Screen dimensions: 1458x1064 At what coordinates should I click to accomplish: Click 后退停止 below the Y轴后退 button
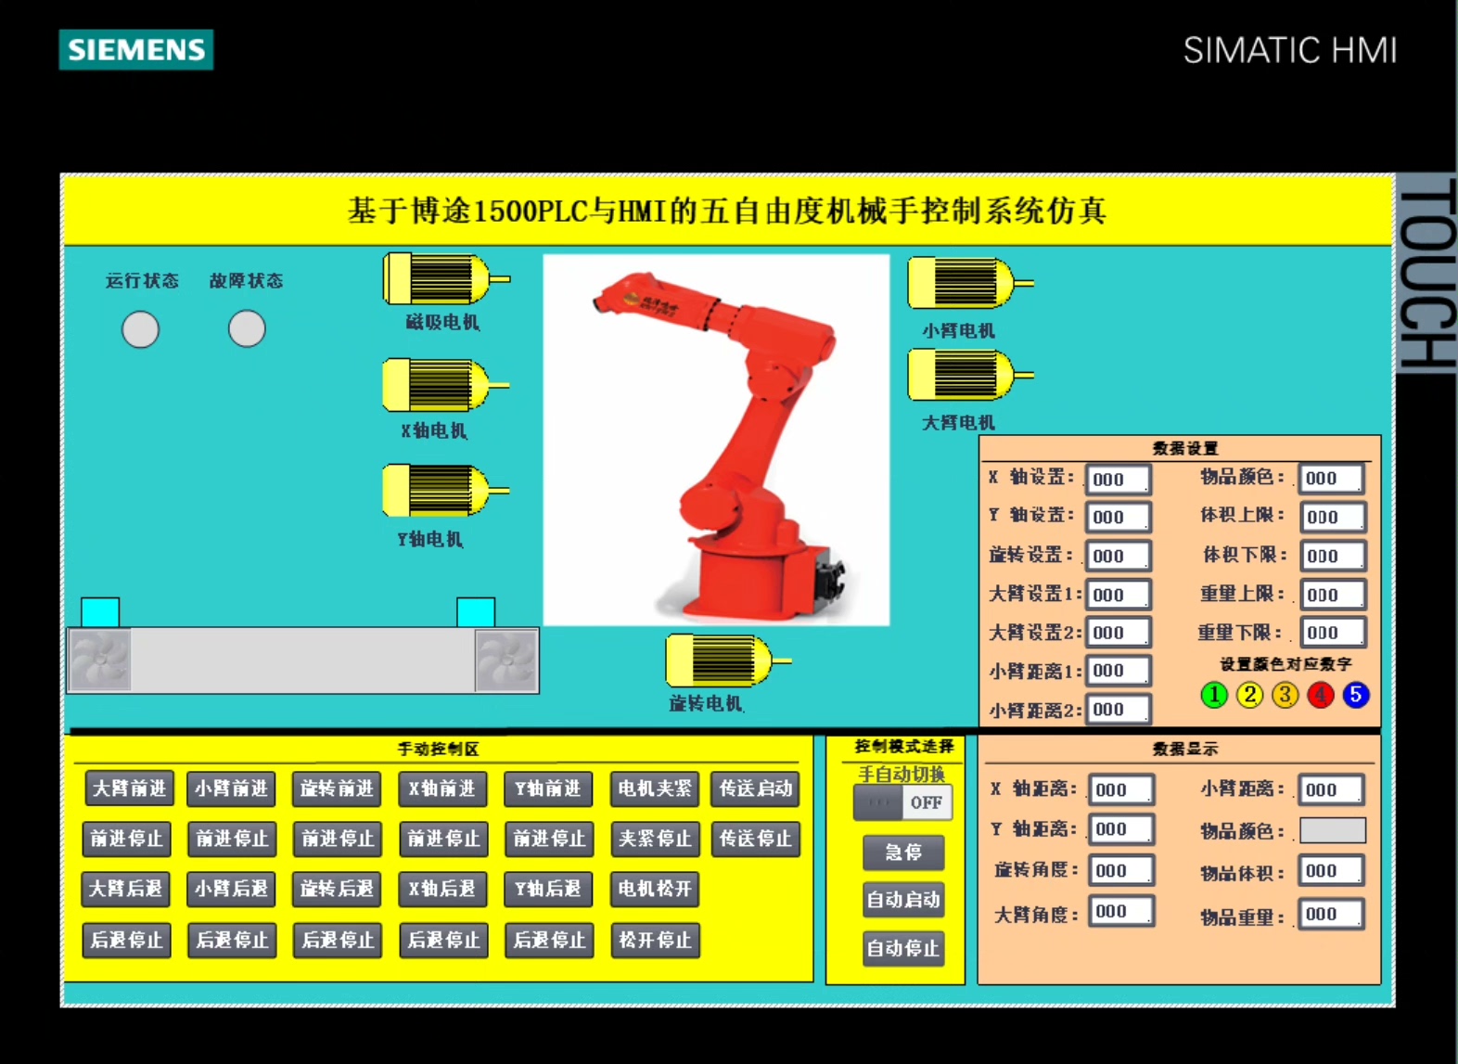click(x=548, y=941)
